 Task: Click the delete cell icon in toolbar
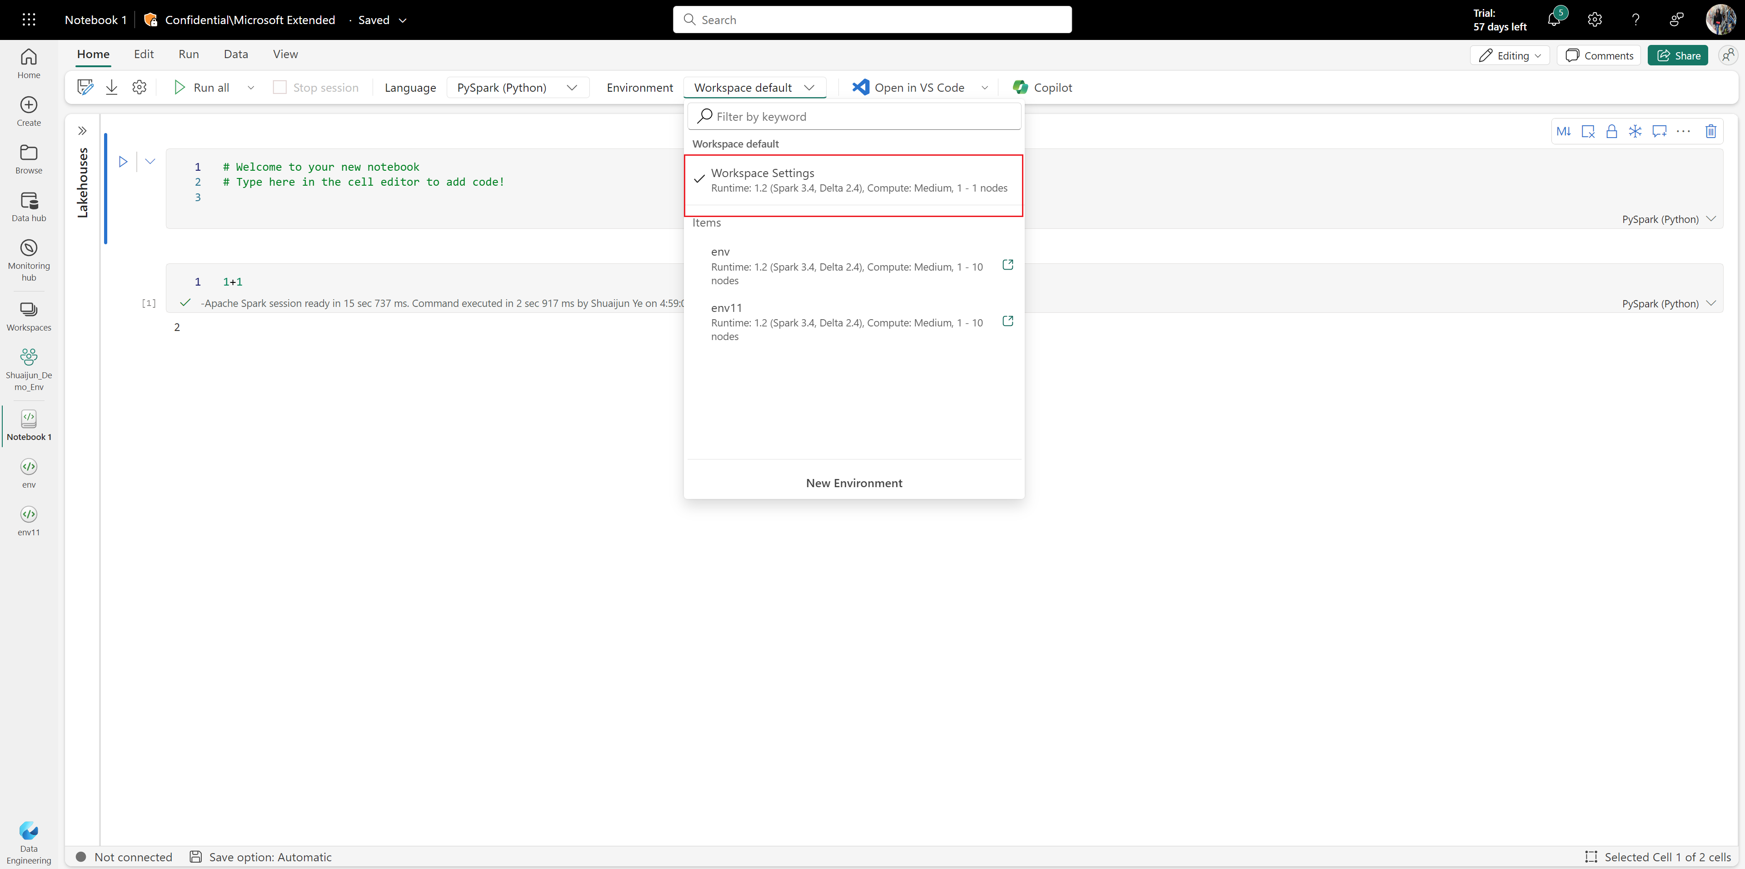pos(1712,132)
